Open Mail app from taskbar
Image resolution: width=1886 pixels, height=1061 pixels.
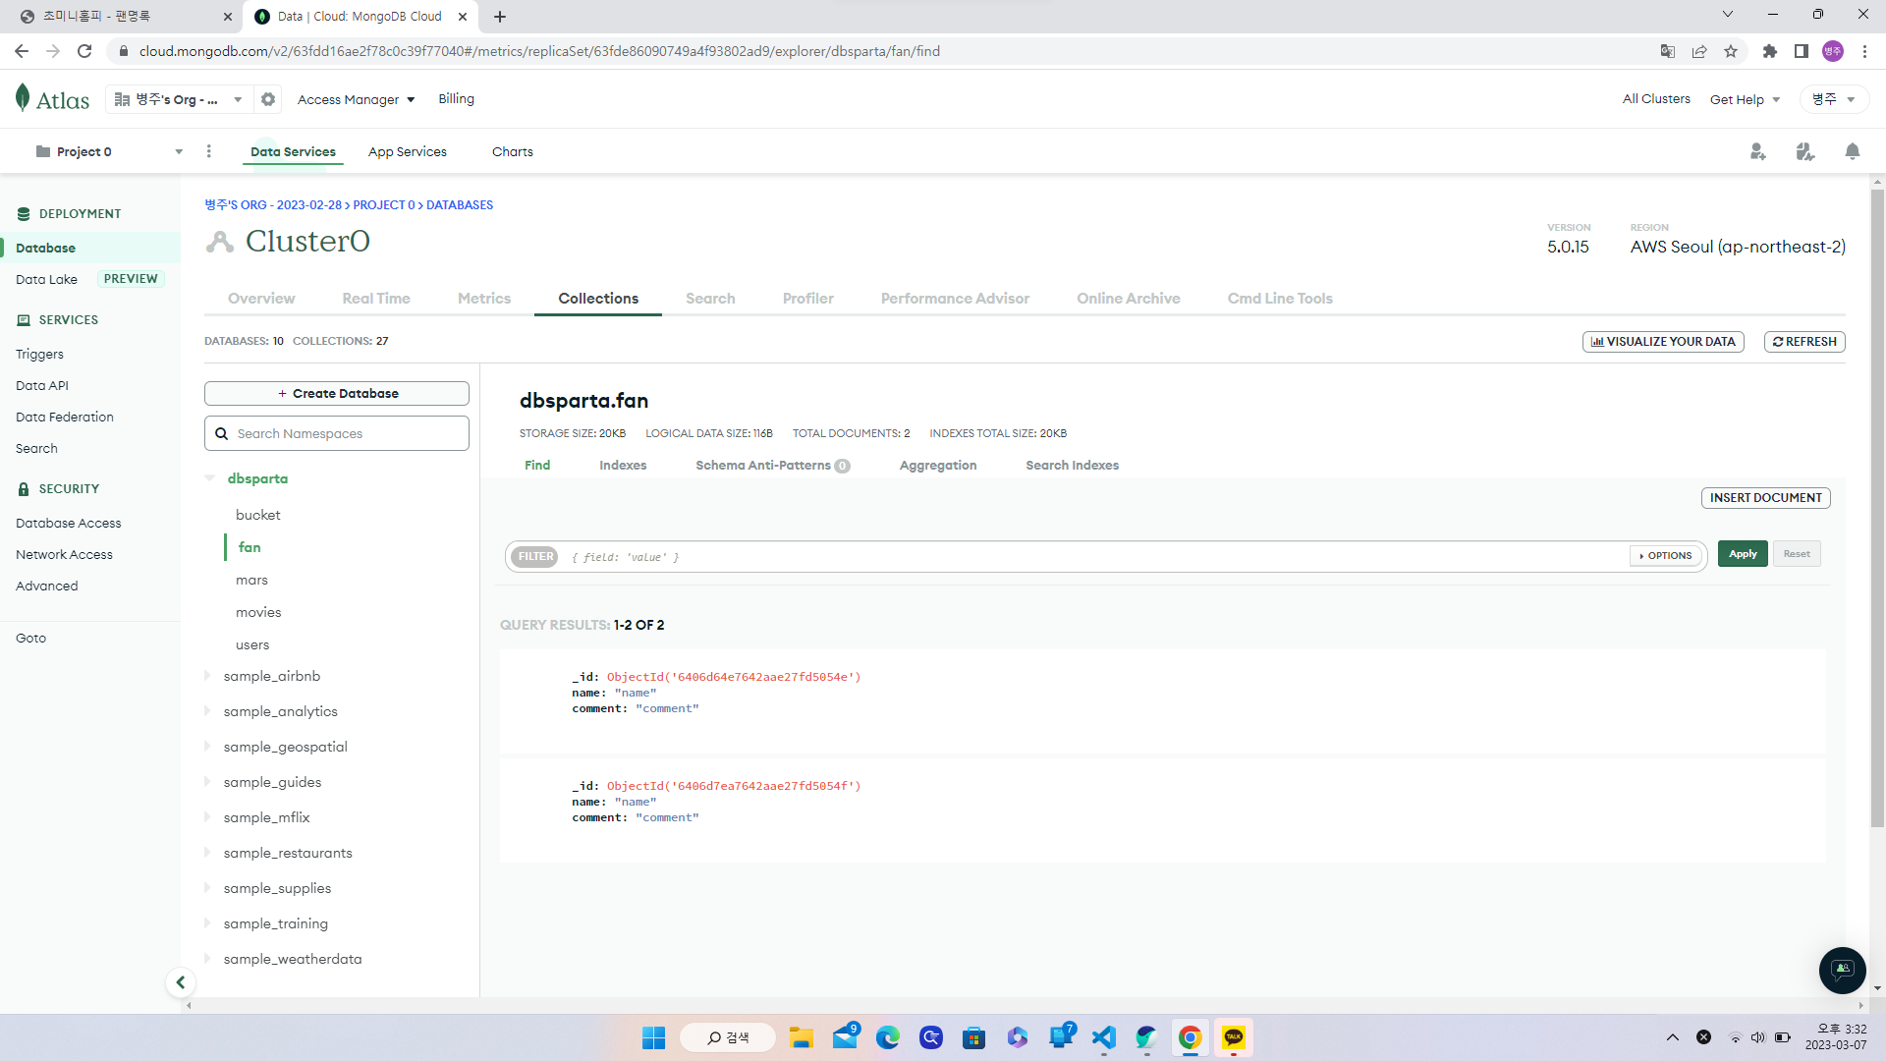(845, 1037)
